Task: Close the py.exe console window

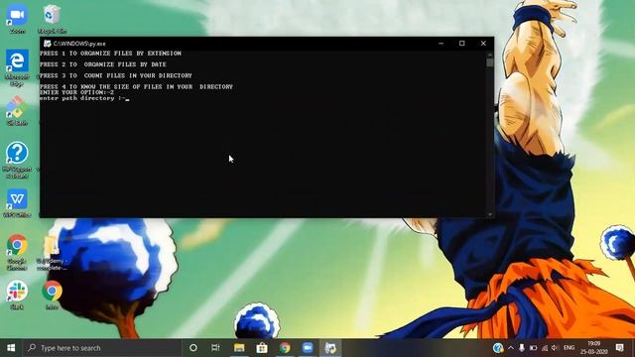Action: pyautogui.click(x=483, y=44)
